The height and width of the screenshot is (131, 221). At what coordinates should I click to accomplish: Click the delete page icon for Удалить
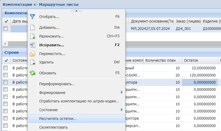32,62
